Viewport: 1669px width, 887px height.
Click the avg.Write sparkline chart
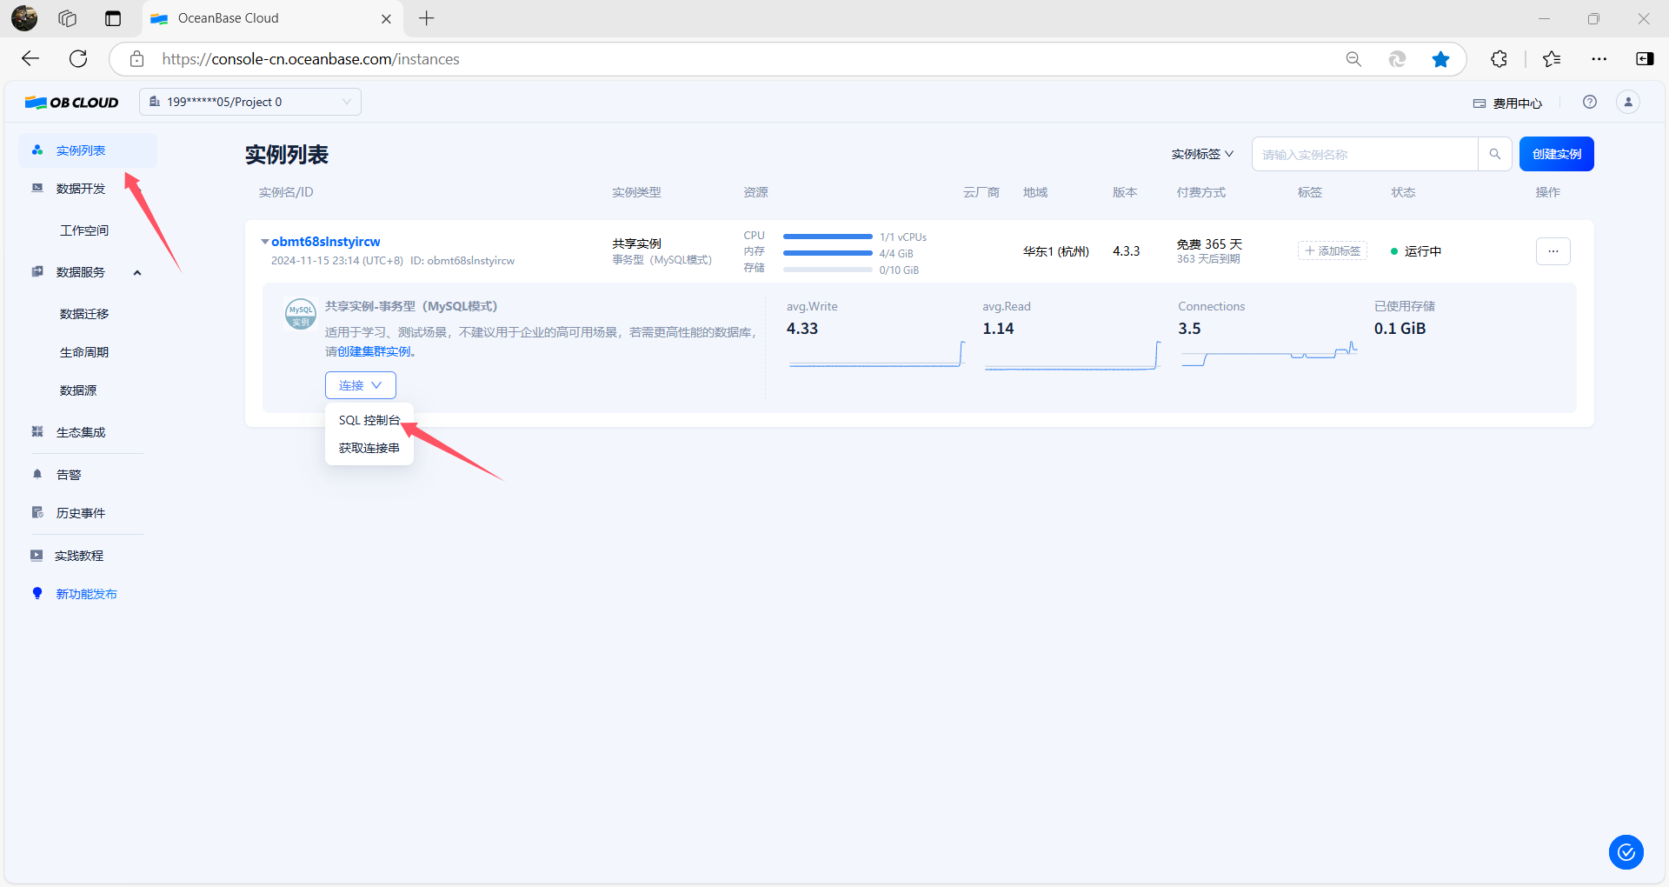877,355
